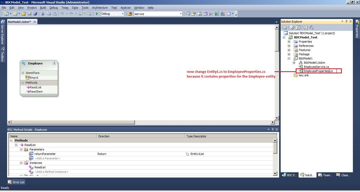Collapse the Identifiers section in Employee entity

pos(23,73)
